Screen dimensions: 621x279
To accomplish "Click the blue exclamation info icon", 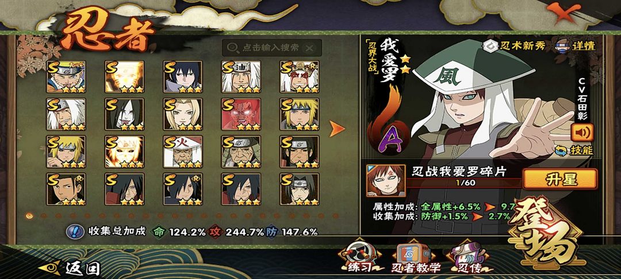I will tap(74, 231).
